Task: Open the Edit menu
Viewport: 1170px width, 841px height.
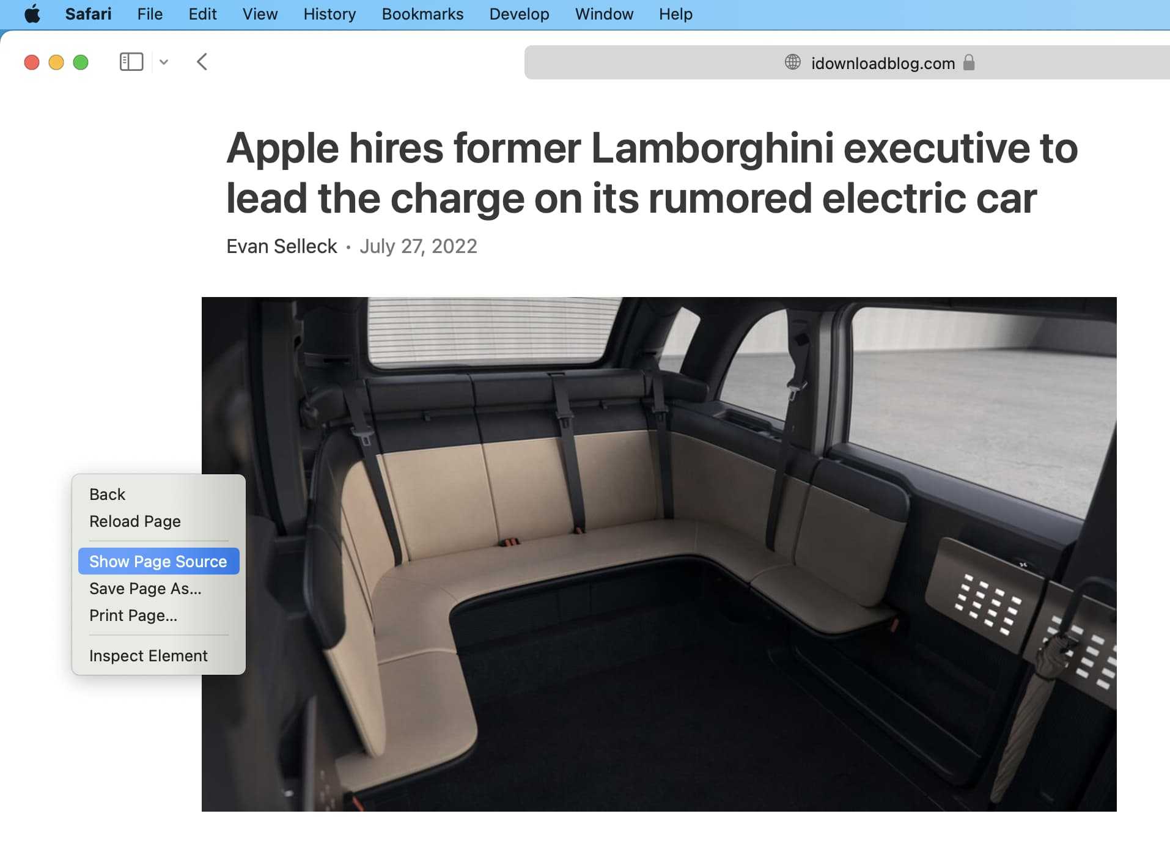Action: tap(202, 14)
